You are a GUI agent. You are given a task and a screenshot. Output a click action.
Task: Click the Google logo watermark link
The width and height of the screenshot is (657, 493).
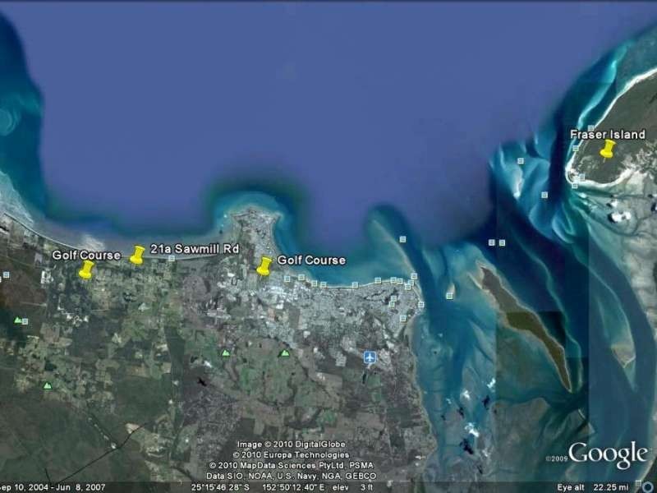pos(608,454)
